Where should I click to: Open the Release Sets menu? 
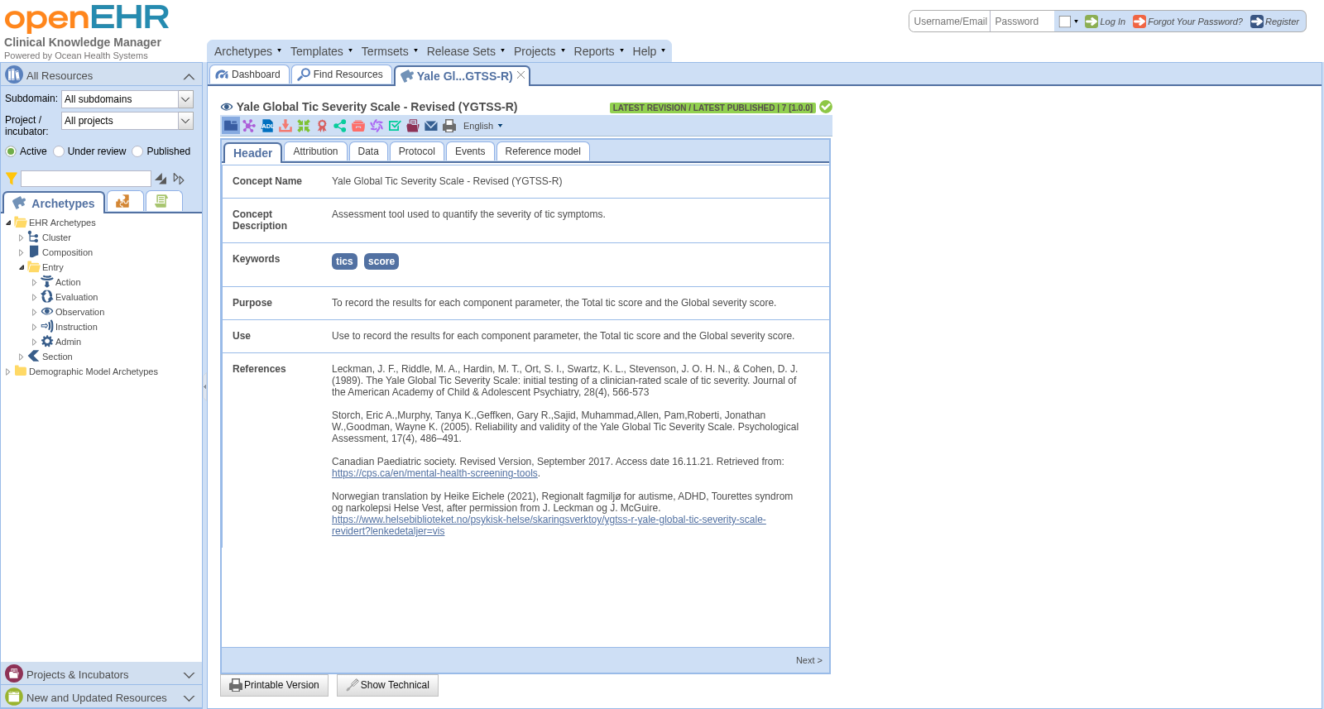[x=465, y=51]
